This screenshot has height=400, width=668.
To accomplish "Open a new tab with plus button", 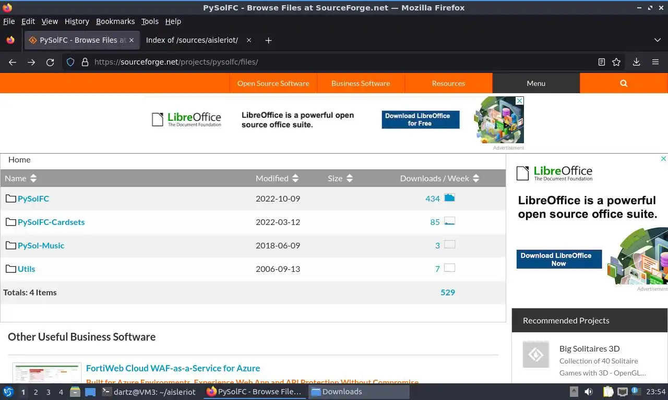I will [x=268, y=40].
